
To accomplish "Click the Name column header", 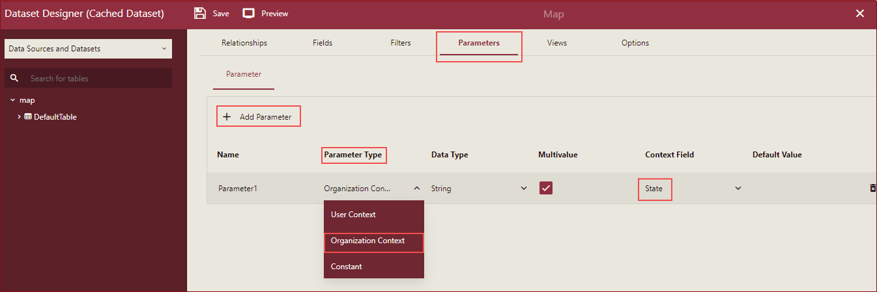I will coord(228,155).
